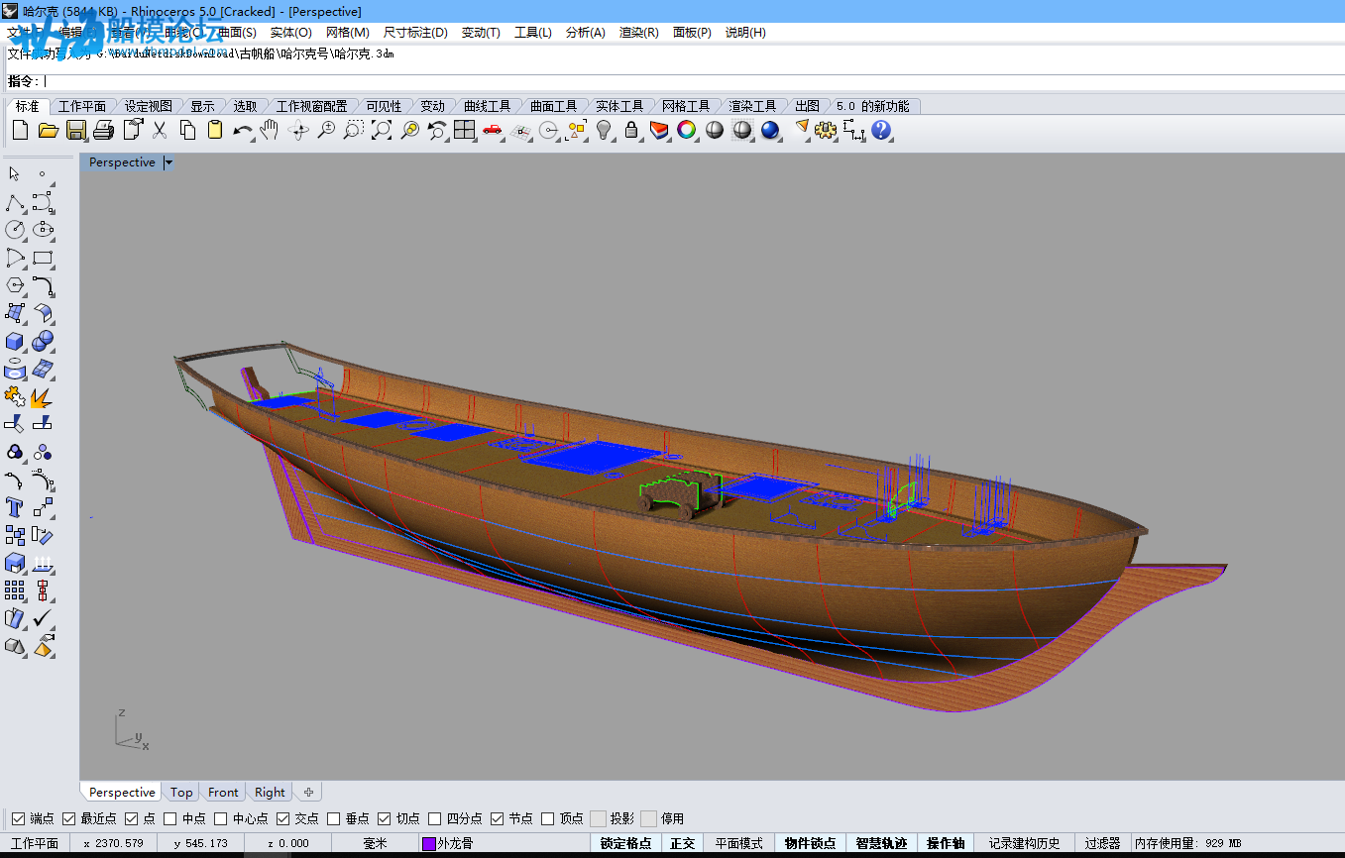Select the Polygon tool in sidebar
Viewport: 1345px width, 858px height.
(15, 285)
